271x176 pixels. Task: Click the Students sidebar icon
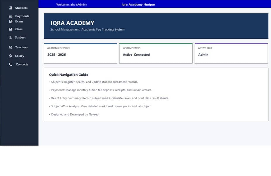click(11, 8)
